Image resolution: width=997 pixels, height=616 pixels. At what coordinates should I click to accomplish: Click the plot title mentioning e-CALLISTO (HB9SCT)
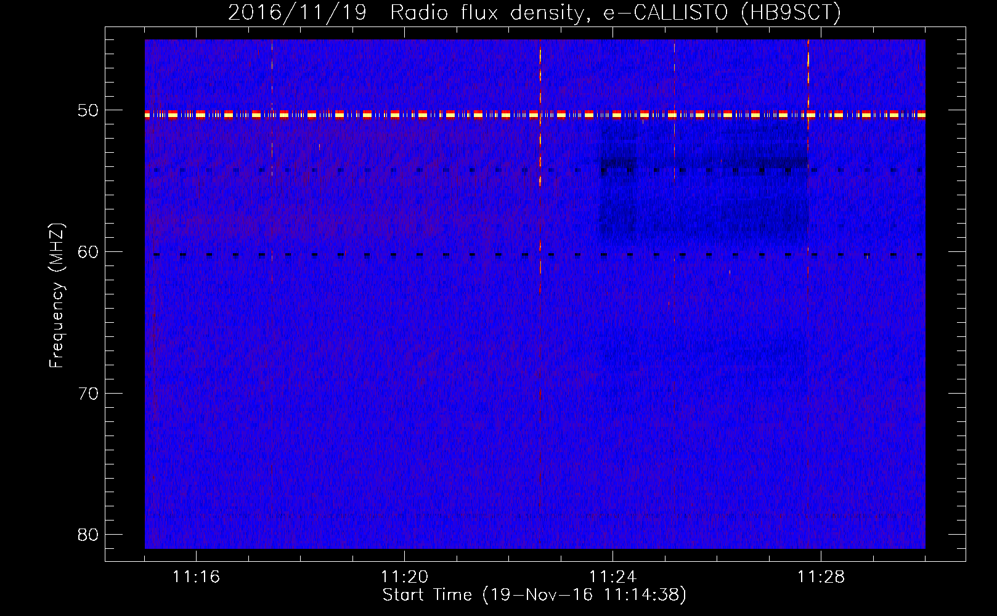click(x=534, y=12)
